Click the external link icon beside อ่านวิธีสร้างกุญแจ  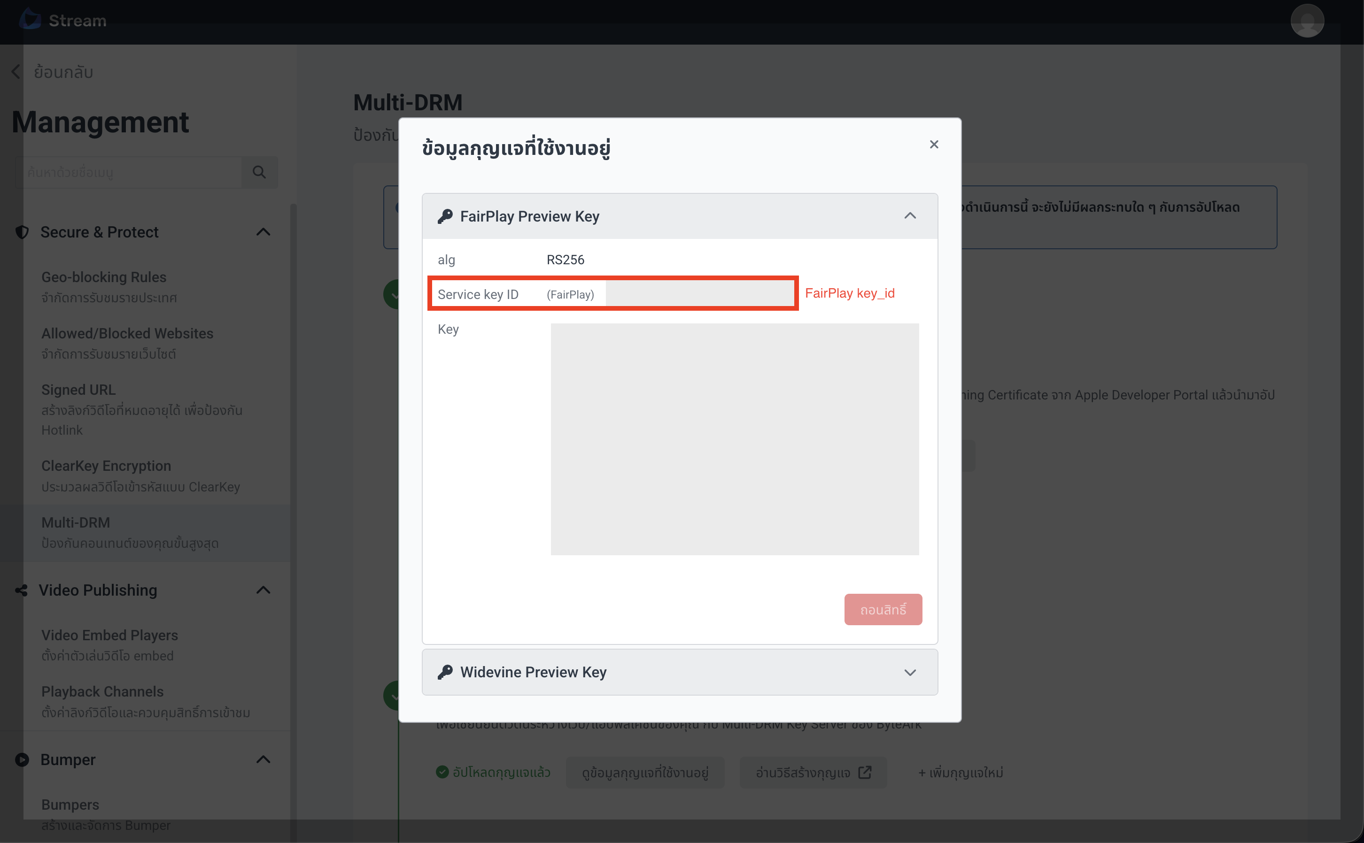(865, 772)
